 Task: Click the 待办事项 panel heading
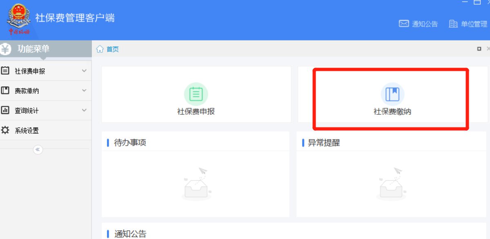click(x=130, y=143)
